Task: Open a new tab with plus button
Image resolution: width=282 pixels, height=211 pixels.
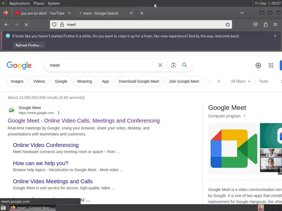Action: (142, 13)
